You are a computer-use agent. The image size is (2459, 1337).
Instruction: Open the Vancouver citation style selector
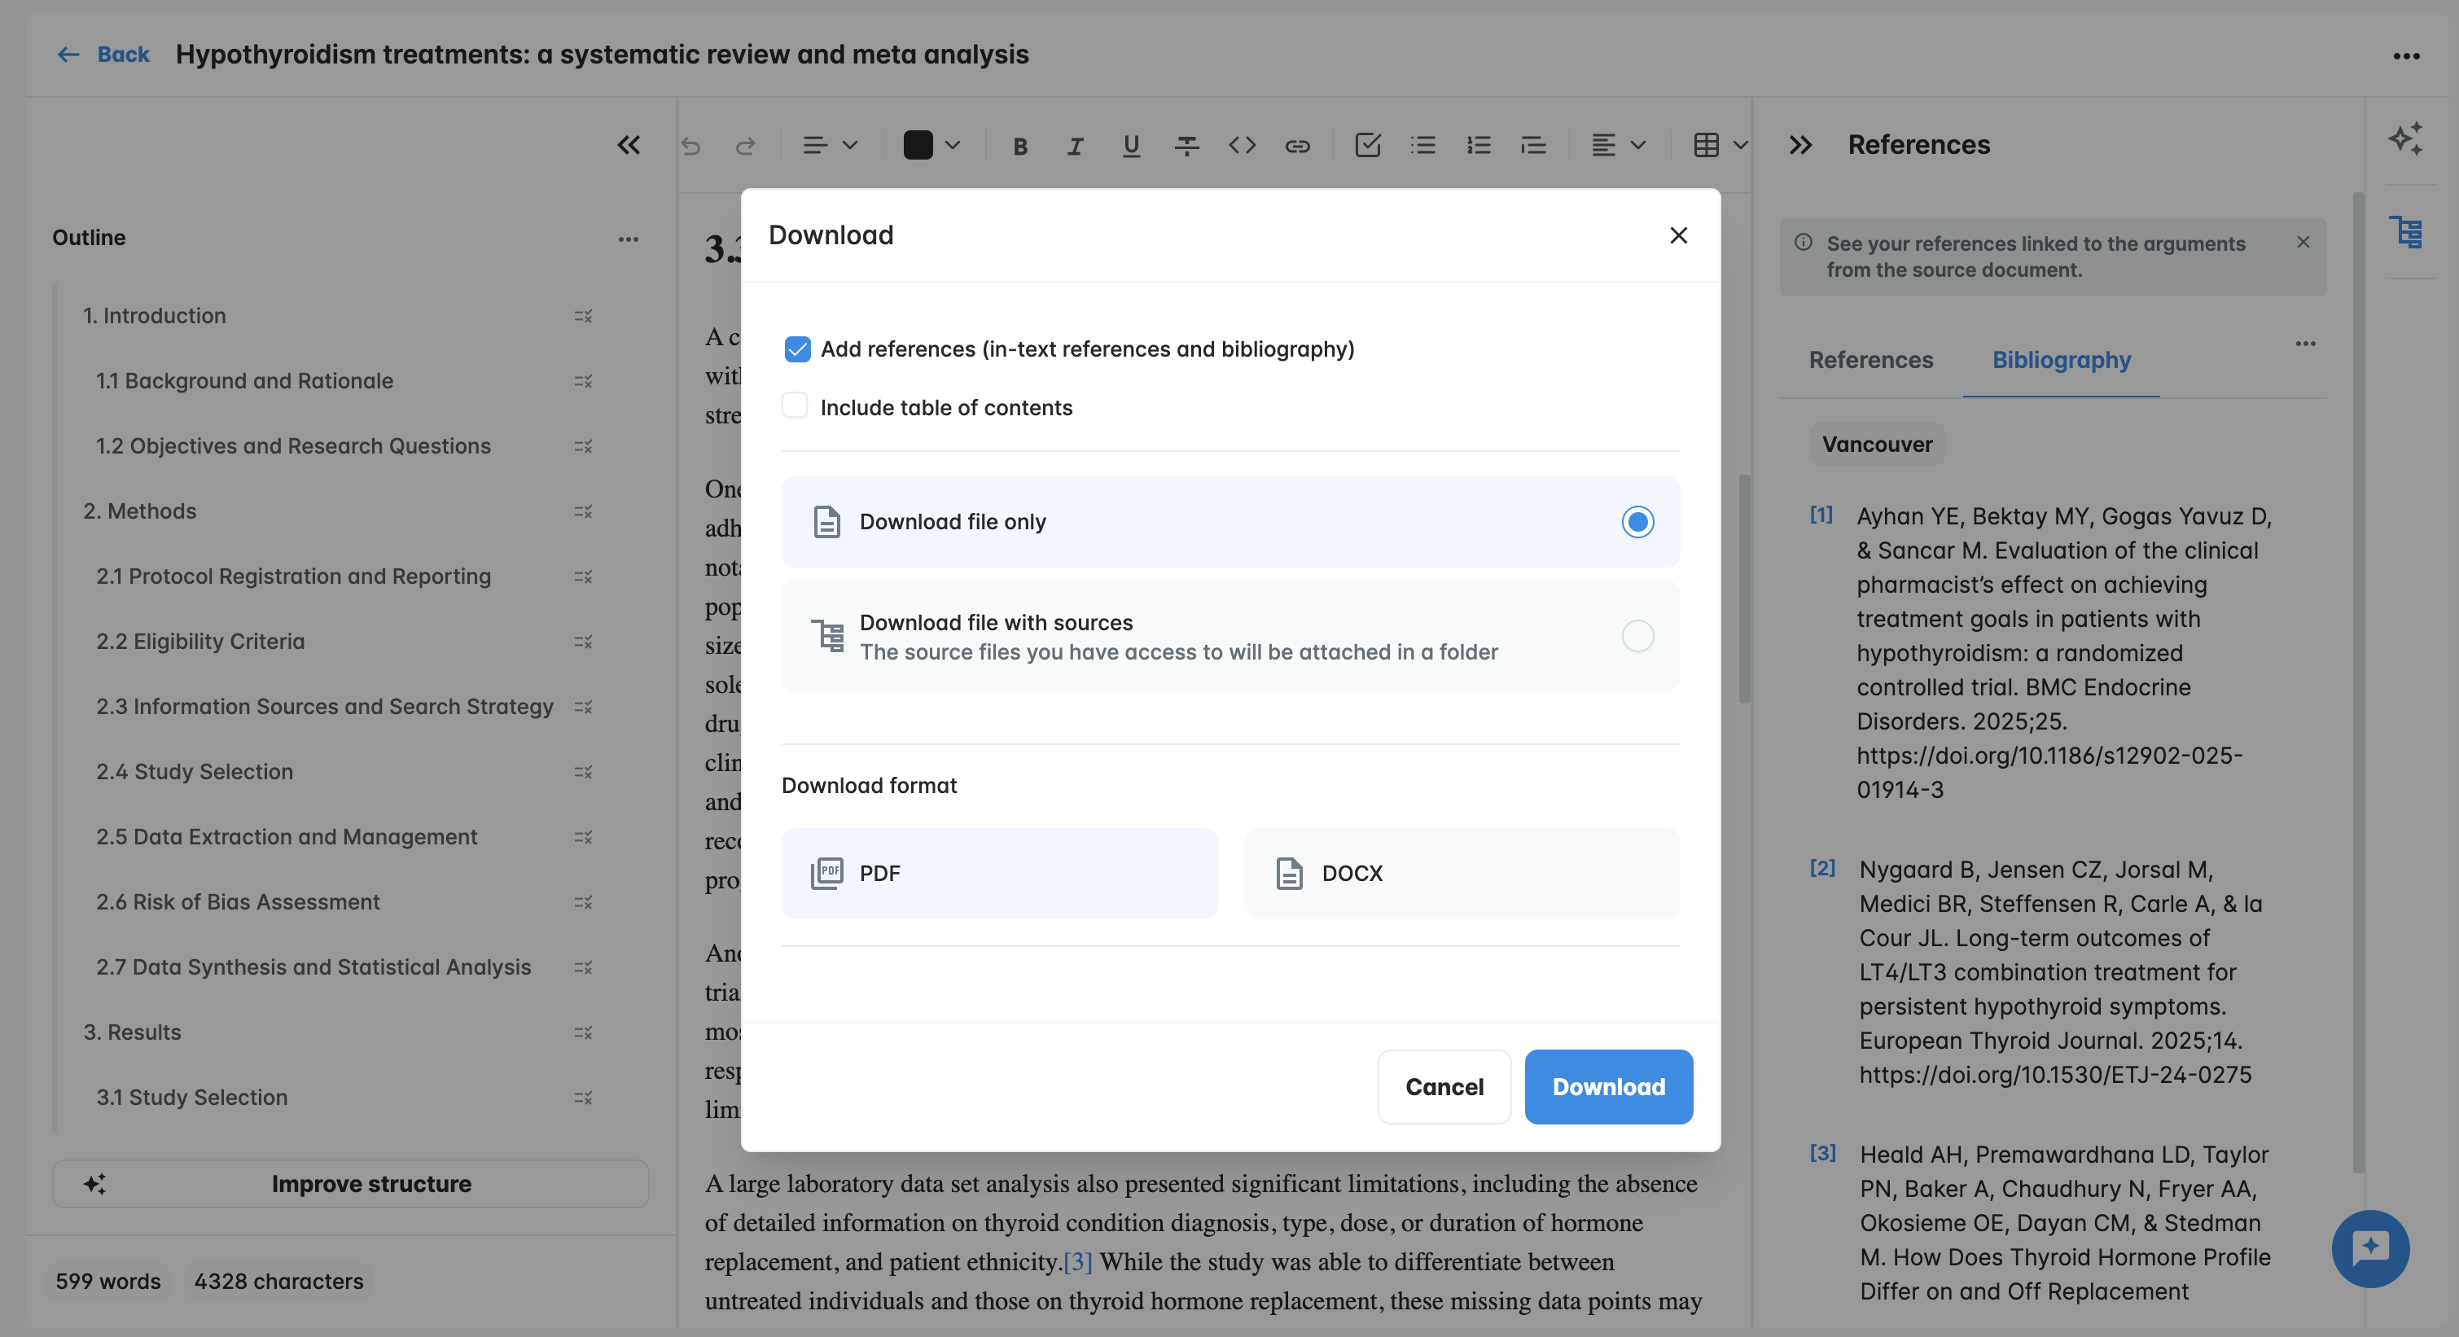(x=1877, y=445)
